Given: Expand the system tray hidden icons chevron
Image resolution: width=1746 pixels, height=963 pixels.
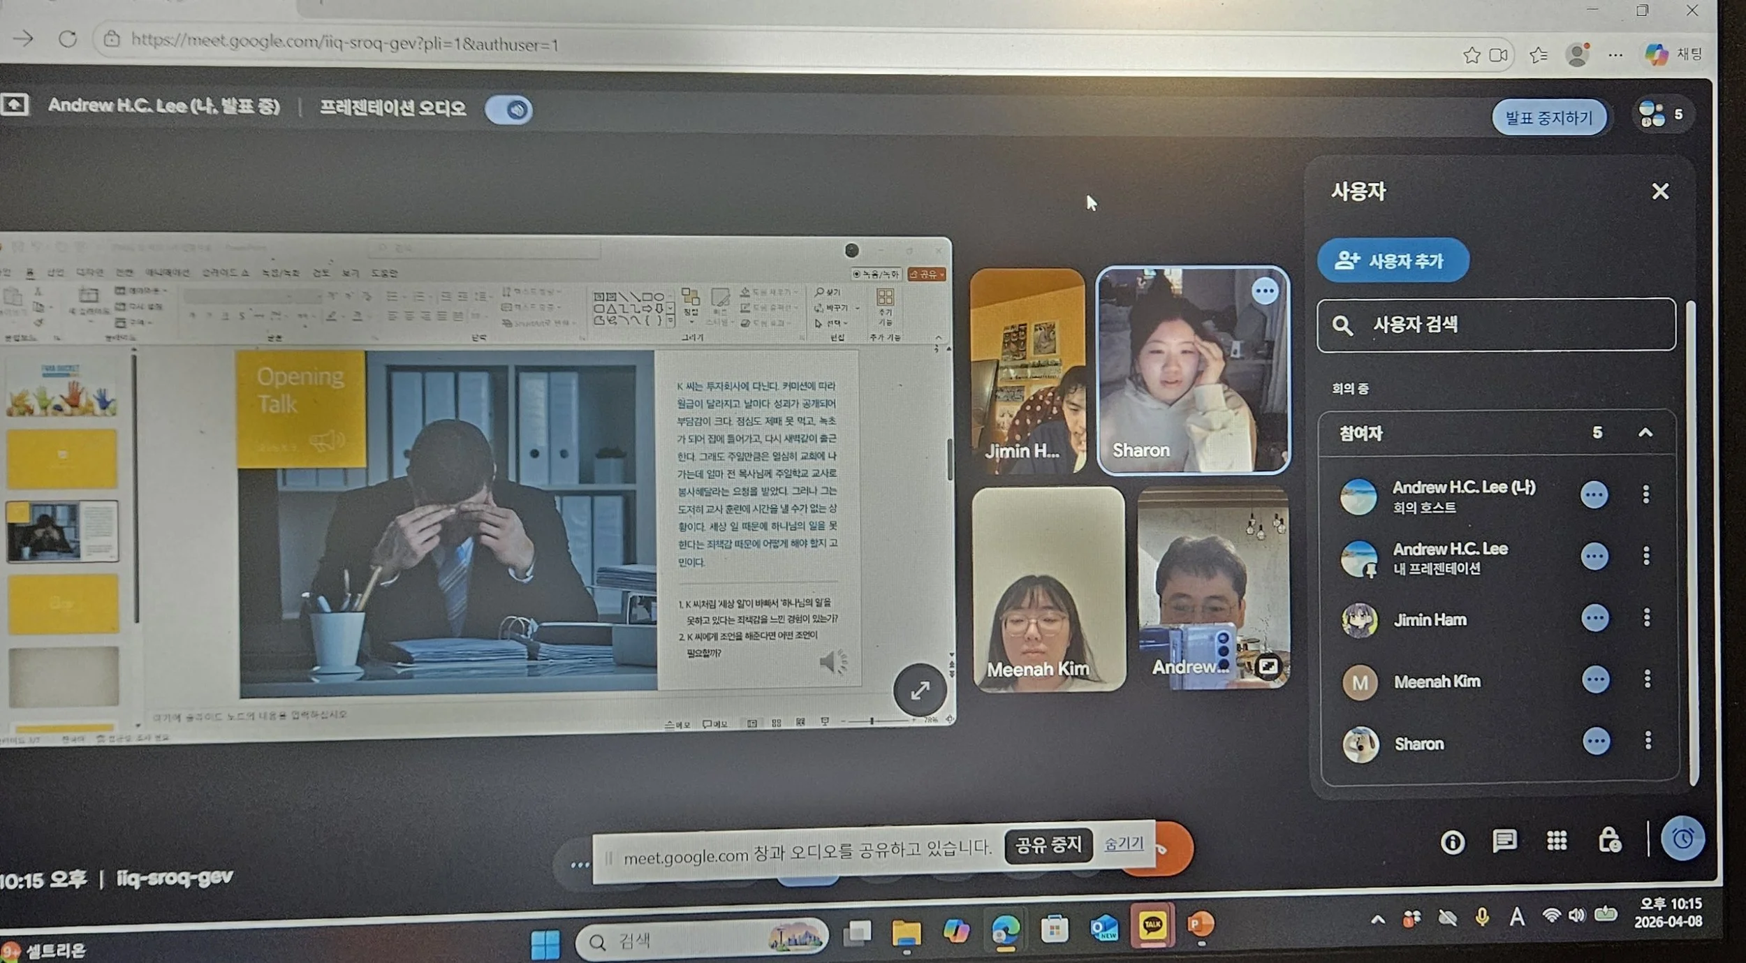Looking at the screenshot, I should (x=1377, y=920).
